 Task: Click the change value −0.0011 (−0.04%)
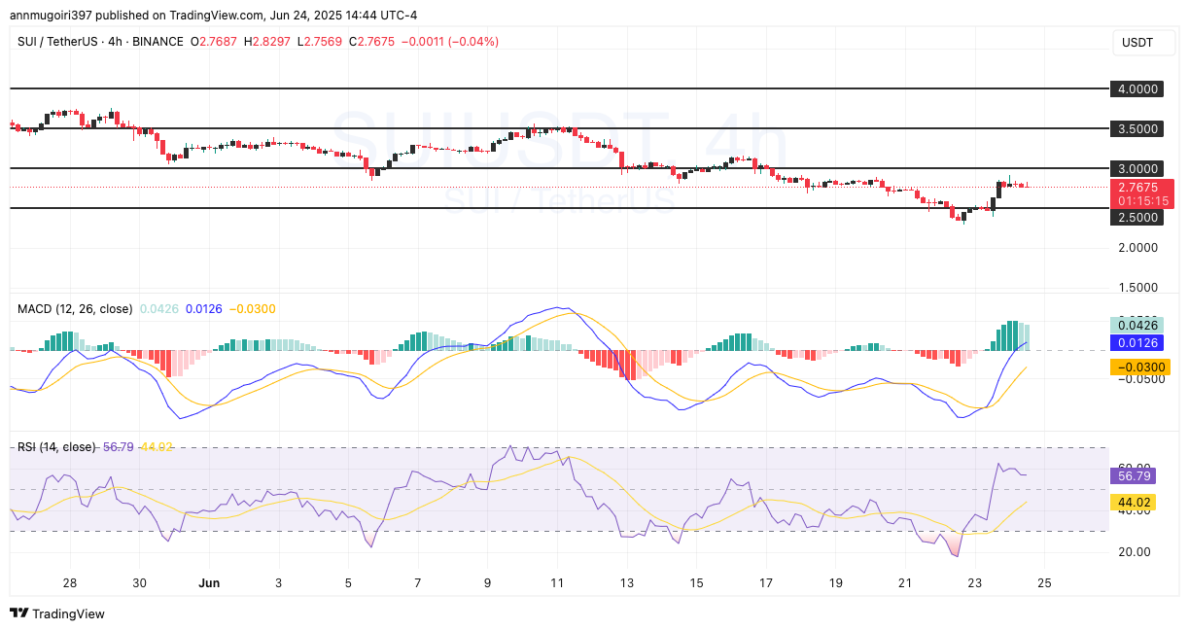pyautogui.click(x=450, y=42)
